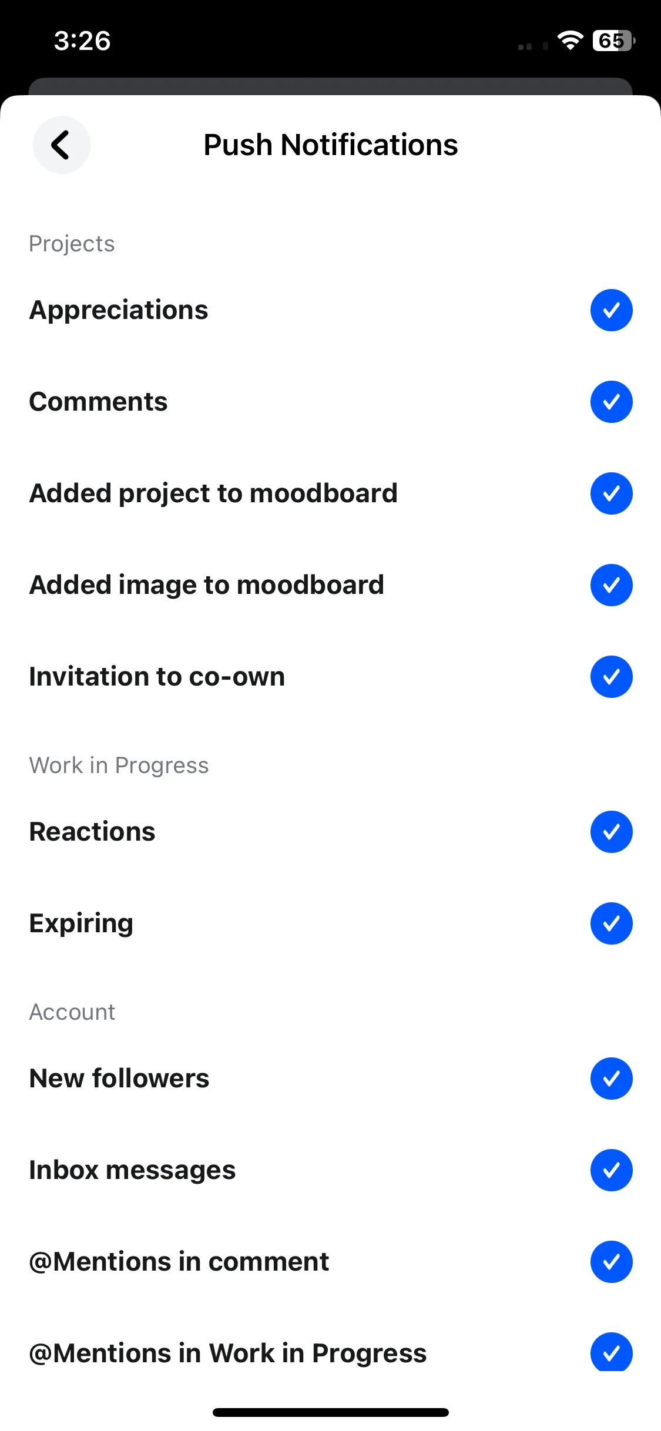661x1431 pixels.
Task: Tap the Wi-Fi status icon
Action: [570, 41]
